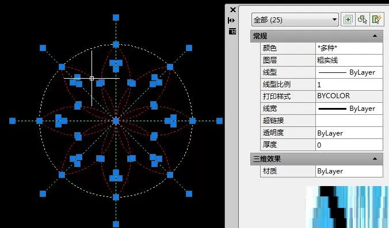Click the 材质 property label
Viewport: 389px width, 228px height.
tap(270, 171)
